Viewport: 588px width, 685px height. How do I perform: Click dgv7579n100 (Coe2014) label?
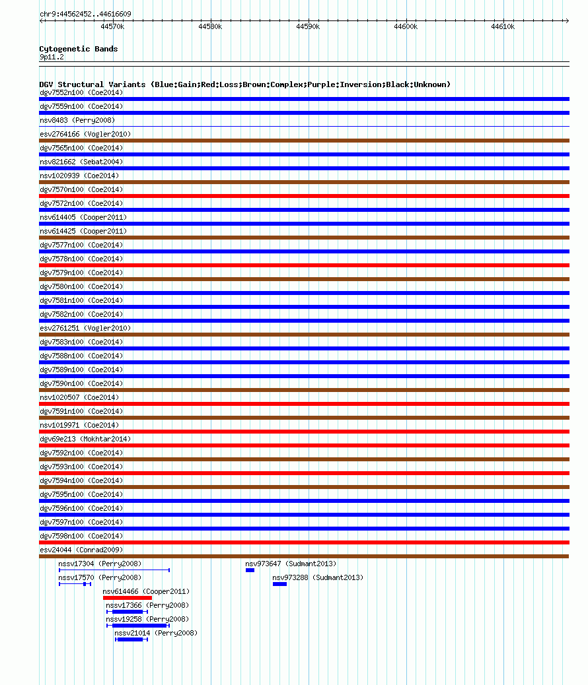[81, 273]
